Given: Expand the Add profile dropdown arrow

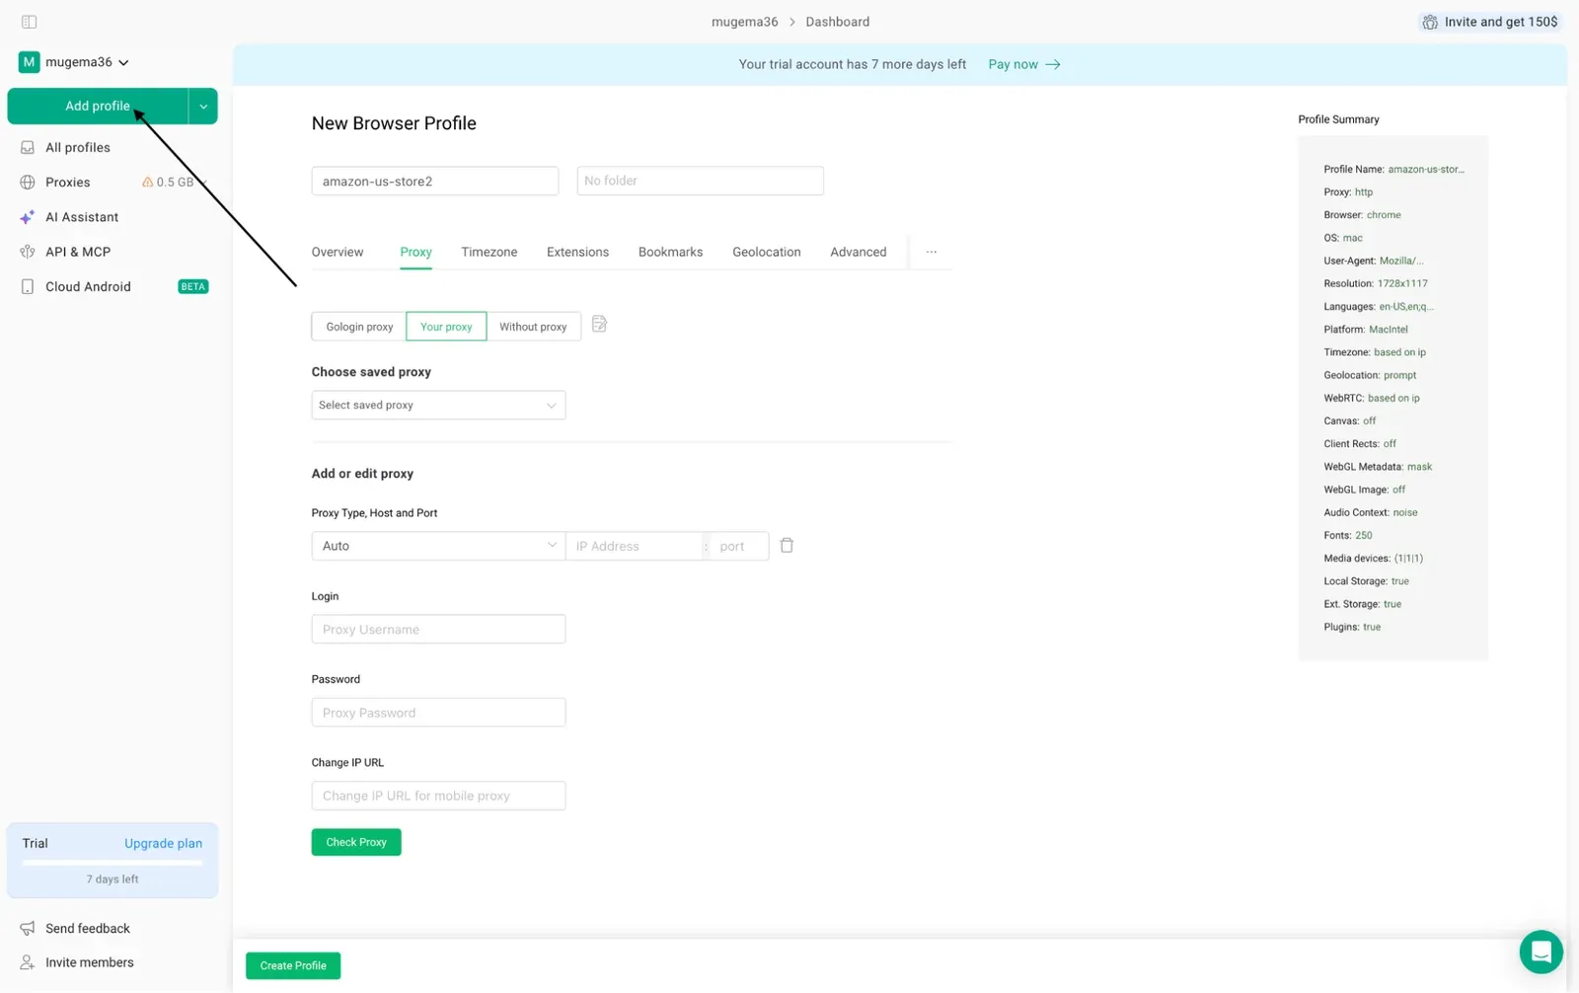Looking at the screenshot, I should point(203,107).
